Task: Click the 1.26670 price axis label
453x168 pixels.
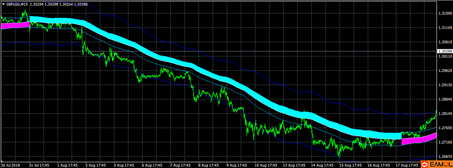Action: pyautogui.click(x=445, y=156)
